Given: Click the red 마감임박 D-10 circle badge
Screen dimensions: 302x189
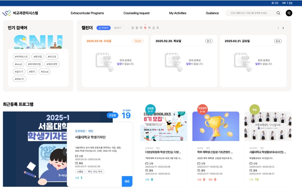Looking at the screenshot, I should click(x=203, y=110).
